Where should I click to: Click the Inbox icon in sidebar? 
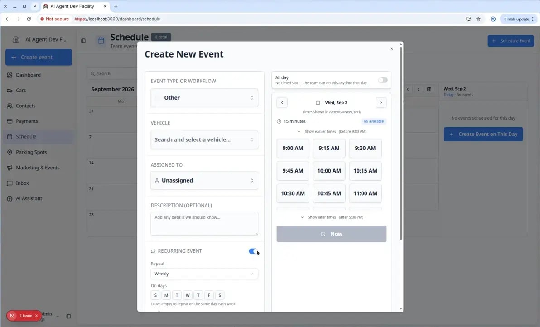tap(10, 183)
